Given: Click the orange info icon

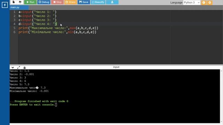Looking at the screenshot, I should click(203, 2).
